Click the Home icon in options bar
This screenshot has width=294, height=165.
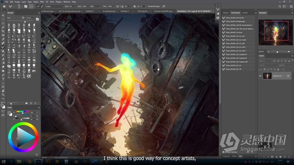(4, 6)
